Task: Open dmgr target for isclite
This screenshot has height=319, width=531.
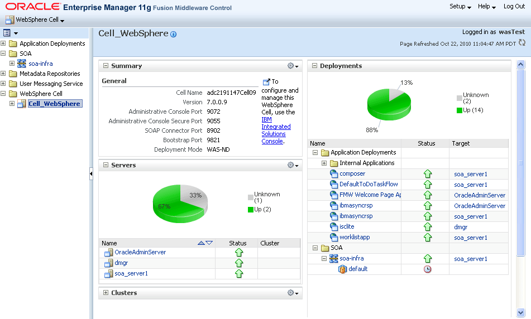Action: [461, 227]
